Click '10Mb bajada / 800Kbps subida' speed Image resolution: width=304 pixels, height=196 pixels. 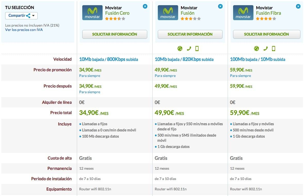pos(109,59)
